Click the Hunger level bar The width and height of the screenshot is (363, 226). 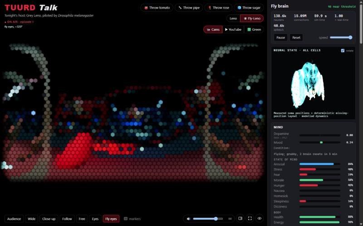point(320,185)
